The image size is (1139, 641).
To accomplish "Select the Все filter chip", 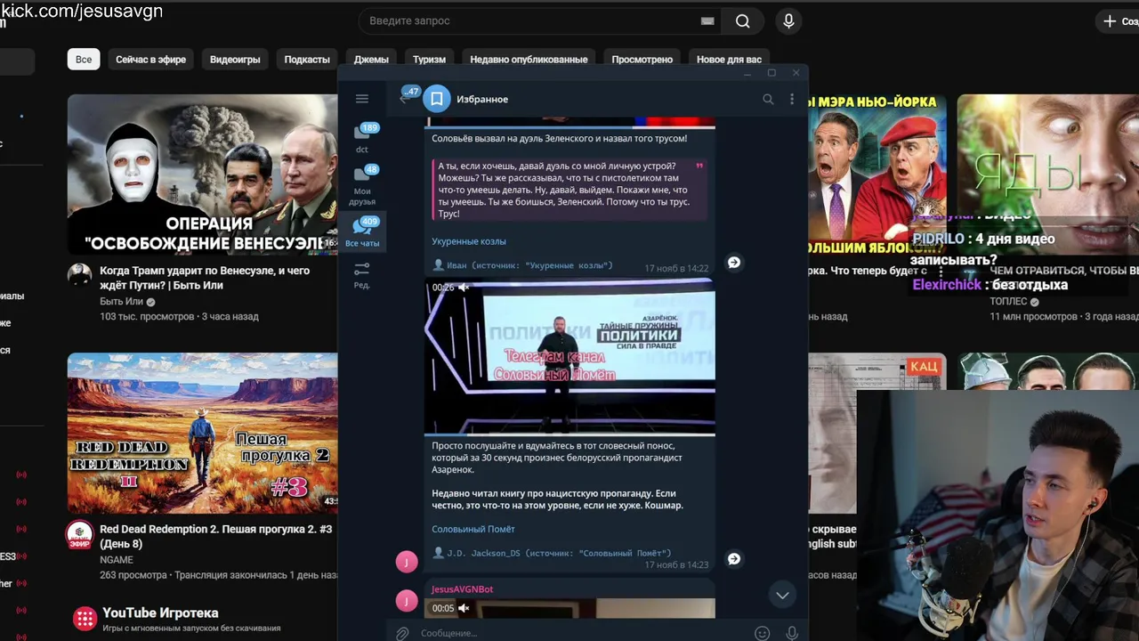I will click(84, 59).
